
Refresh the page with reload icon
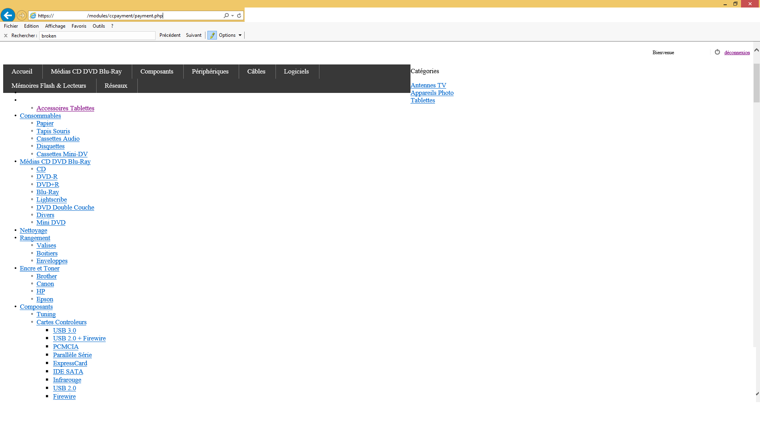pos(239,16)
